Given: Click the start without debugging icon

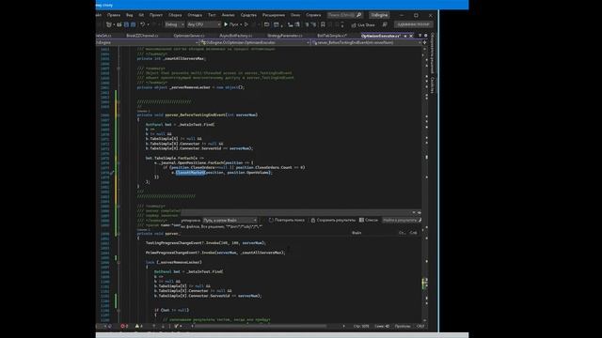Looking at the screenshot, I should coord(246,24).
